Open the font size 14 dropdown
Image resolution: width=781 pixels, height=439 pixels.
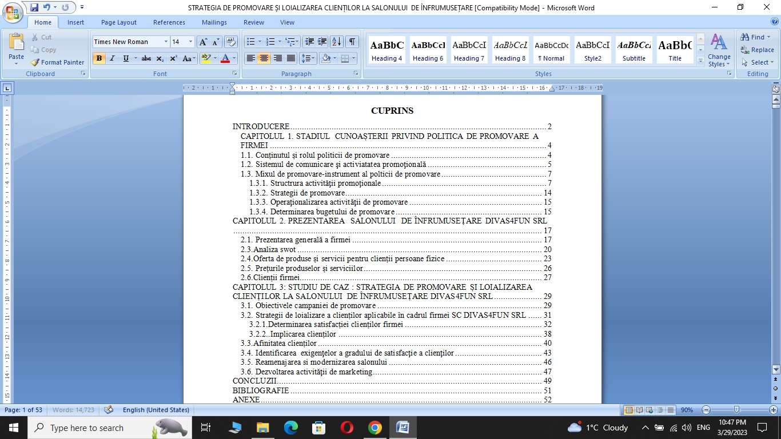pyautogui.click(x=190, y=42)
